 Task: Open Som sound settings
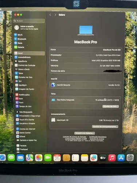pyautogui.click(x=19, y=98)
